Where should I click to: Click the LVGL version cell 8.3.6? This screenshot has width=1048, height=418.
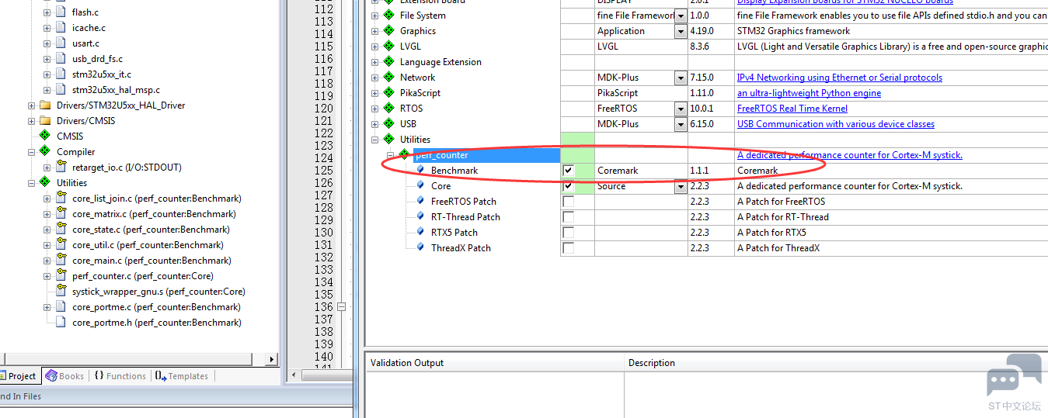point(711,47)
